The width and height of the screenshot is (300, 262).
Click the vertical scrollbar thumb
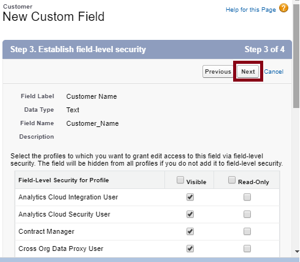296,55
